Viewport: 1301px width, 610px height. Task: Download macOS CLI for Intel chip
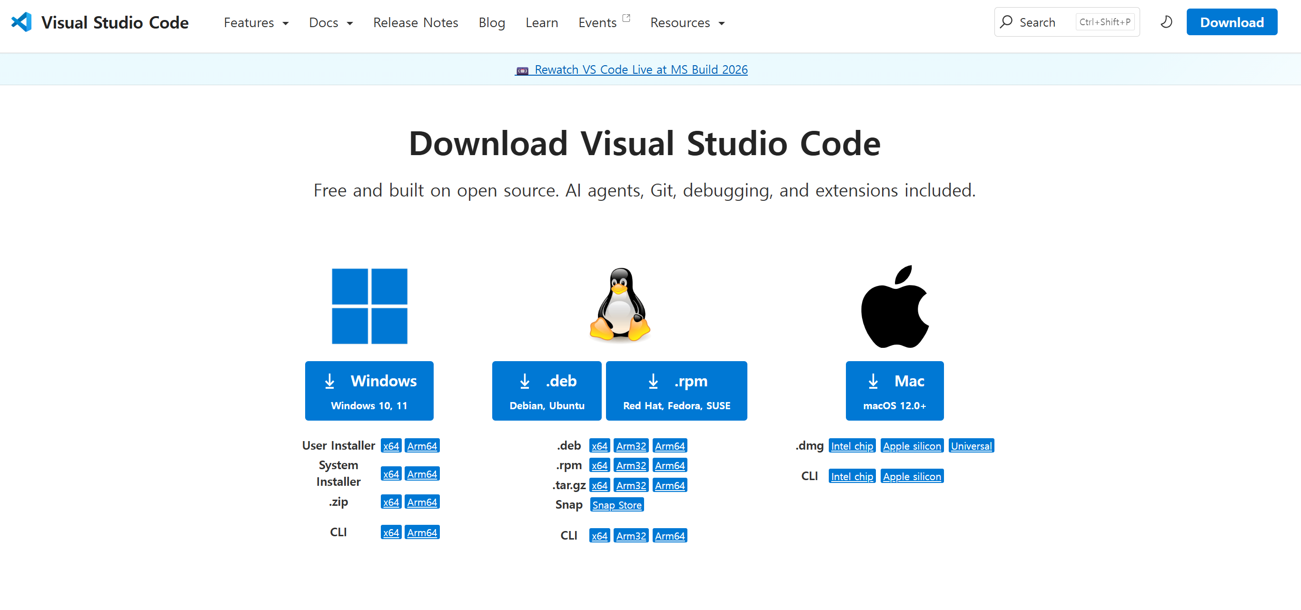point(852,476)
